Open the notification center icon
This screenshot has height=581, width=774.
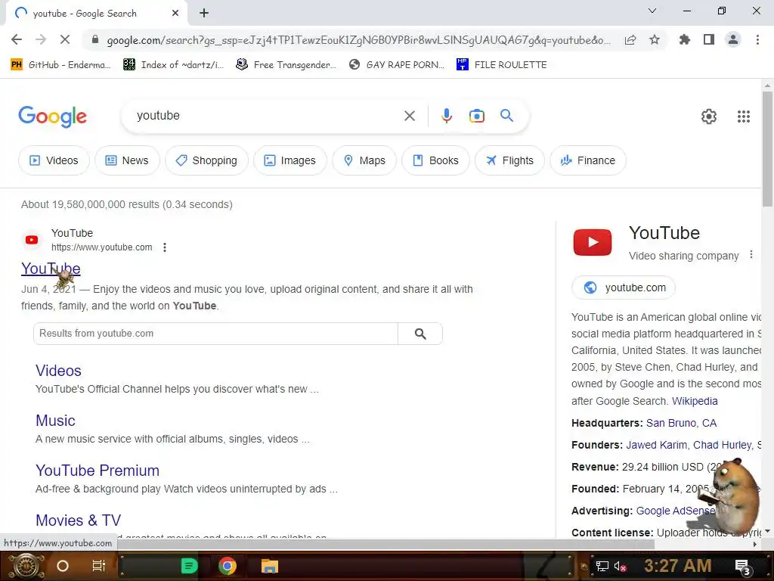(x=742, y=567)
